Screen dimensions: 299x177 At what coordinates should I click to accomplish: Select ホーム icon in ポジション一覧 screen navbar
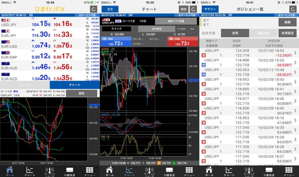click(209, 171)
